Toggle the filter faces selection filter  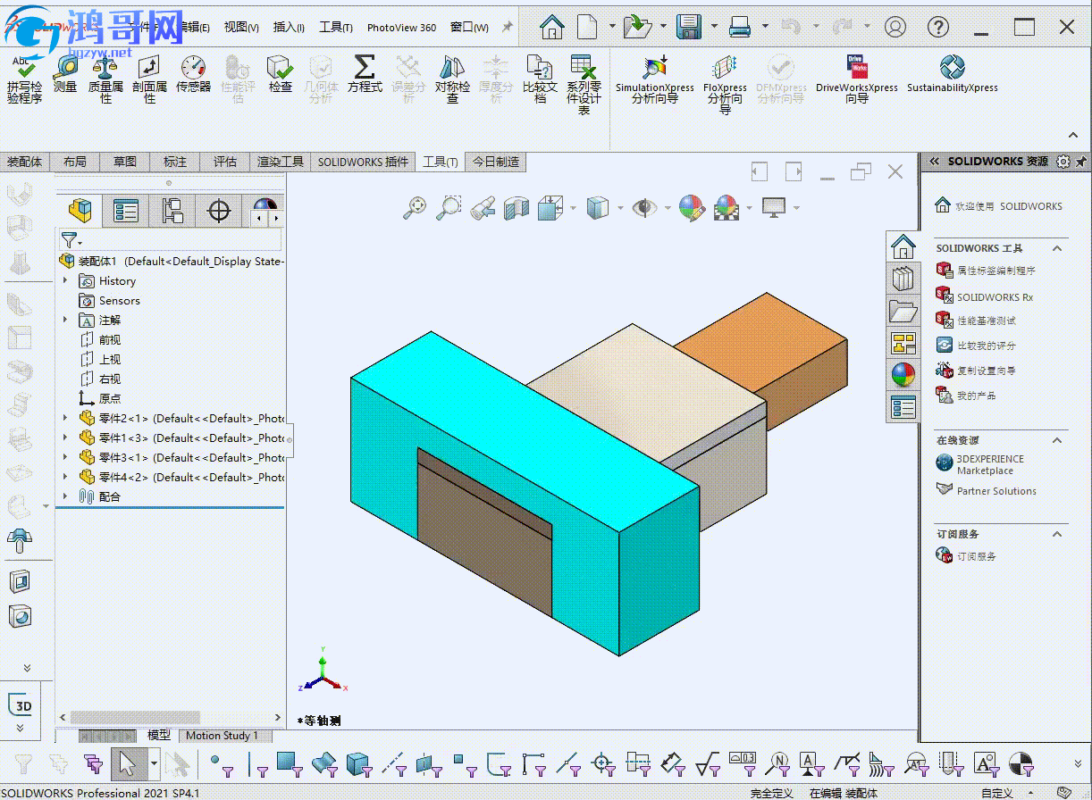(290, 765)
